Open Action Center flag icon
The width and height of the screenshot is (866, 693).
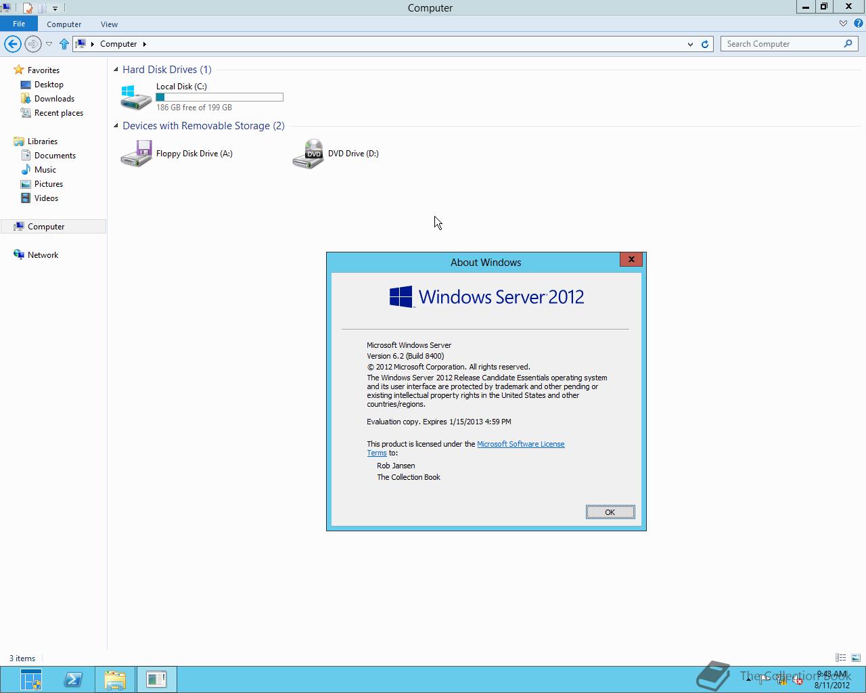[765, 679]
